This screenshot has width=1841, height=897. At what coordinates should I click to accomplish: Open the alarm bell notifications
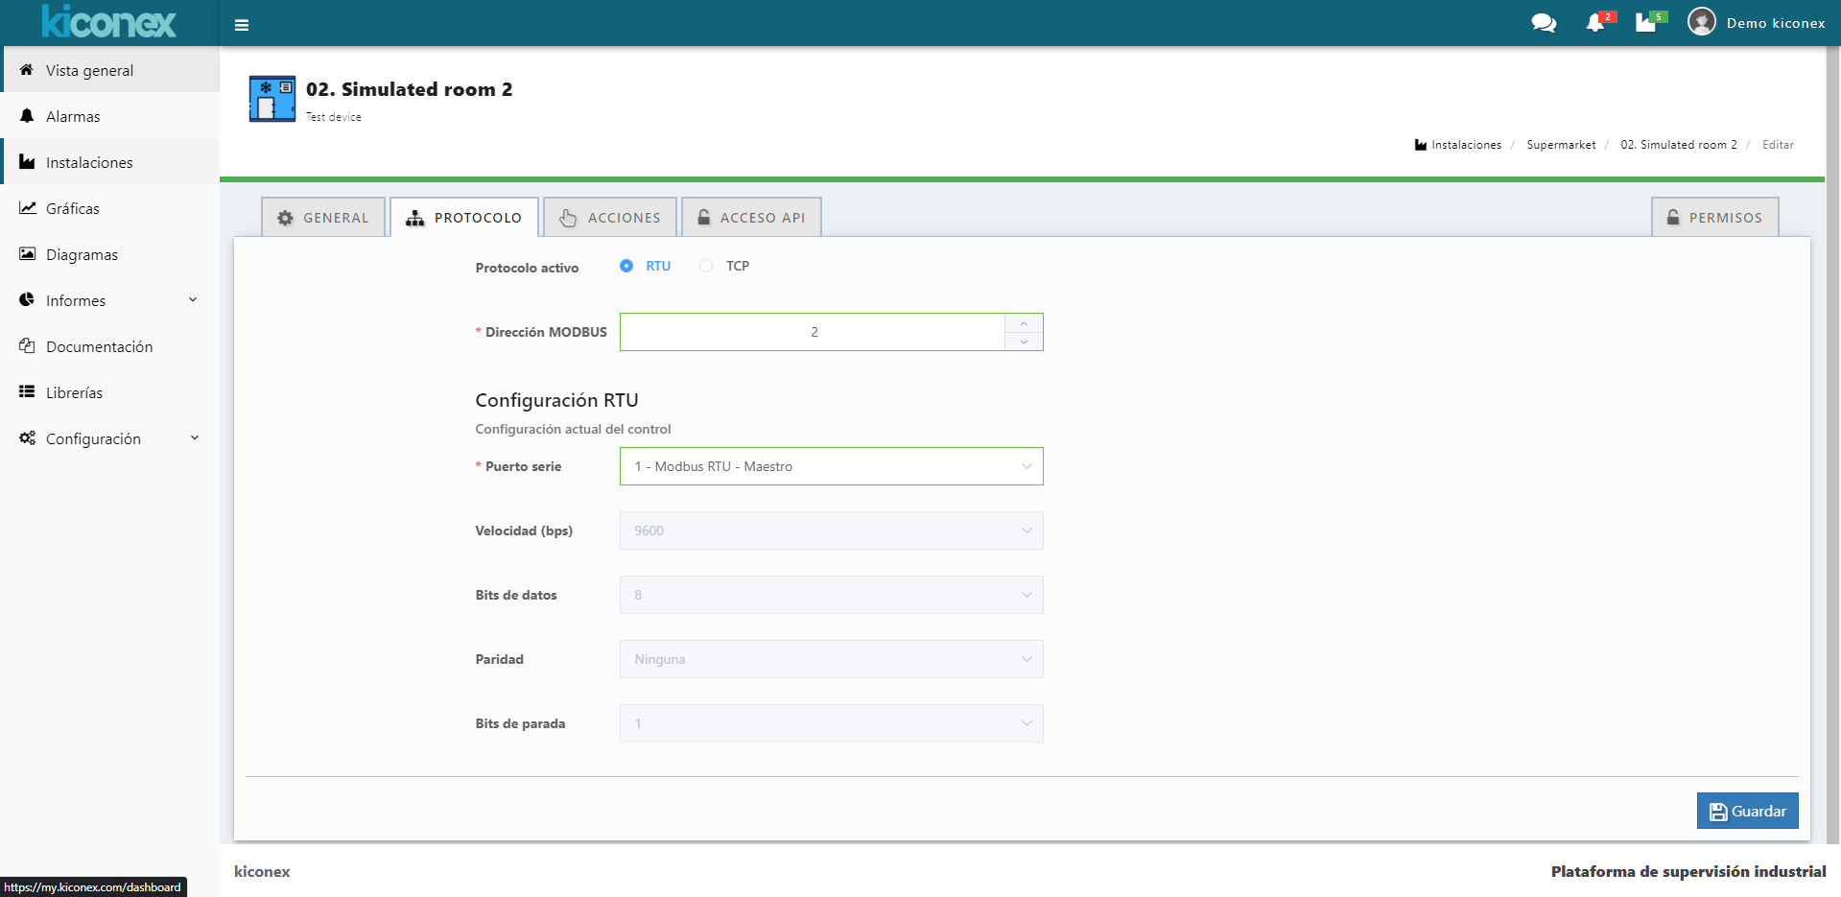tap(1595, 23)
